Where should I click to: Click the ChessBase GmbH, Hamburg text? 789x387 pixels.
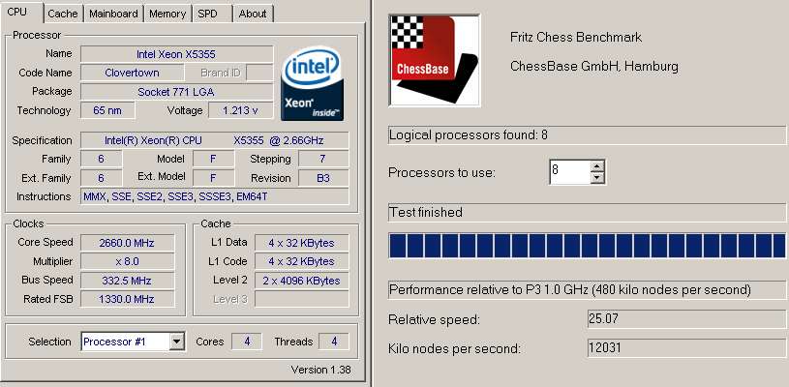[594, 67]
